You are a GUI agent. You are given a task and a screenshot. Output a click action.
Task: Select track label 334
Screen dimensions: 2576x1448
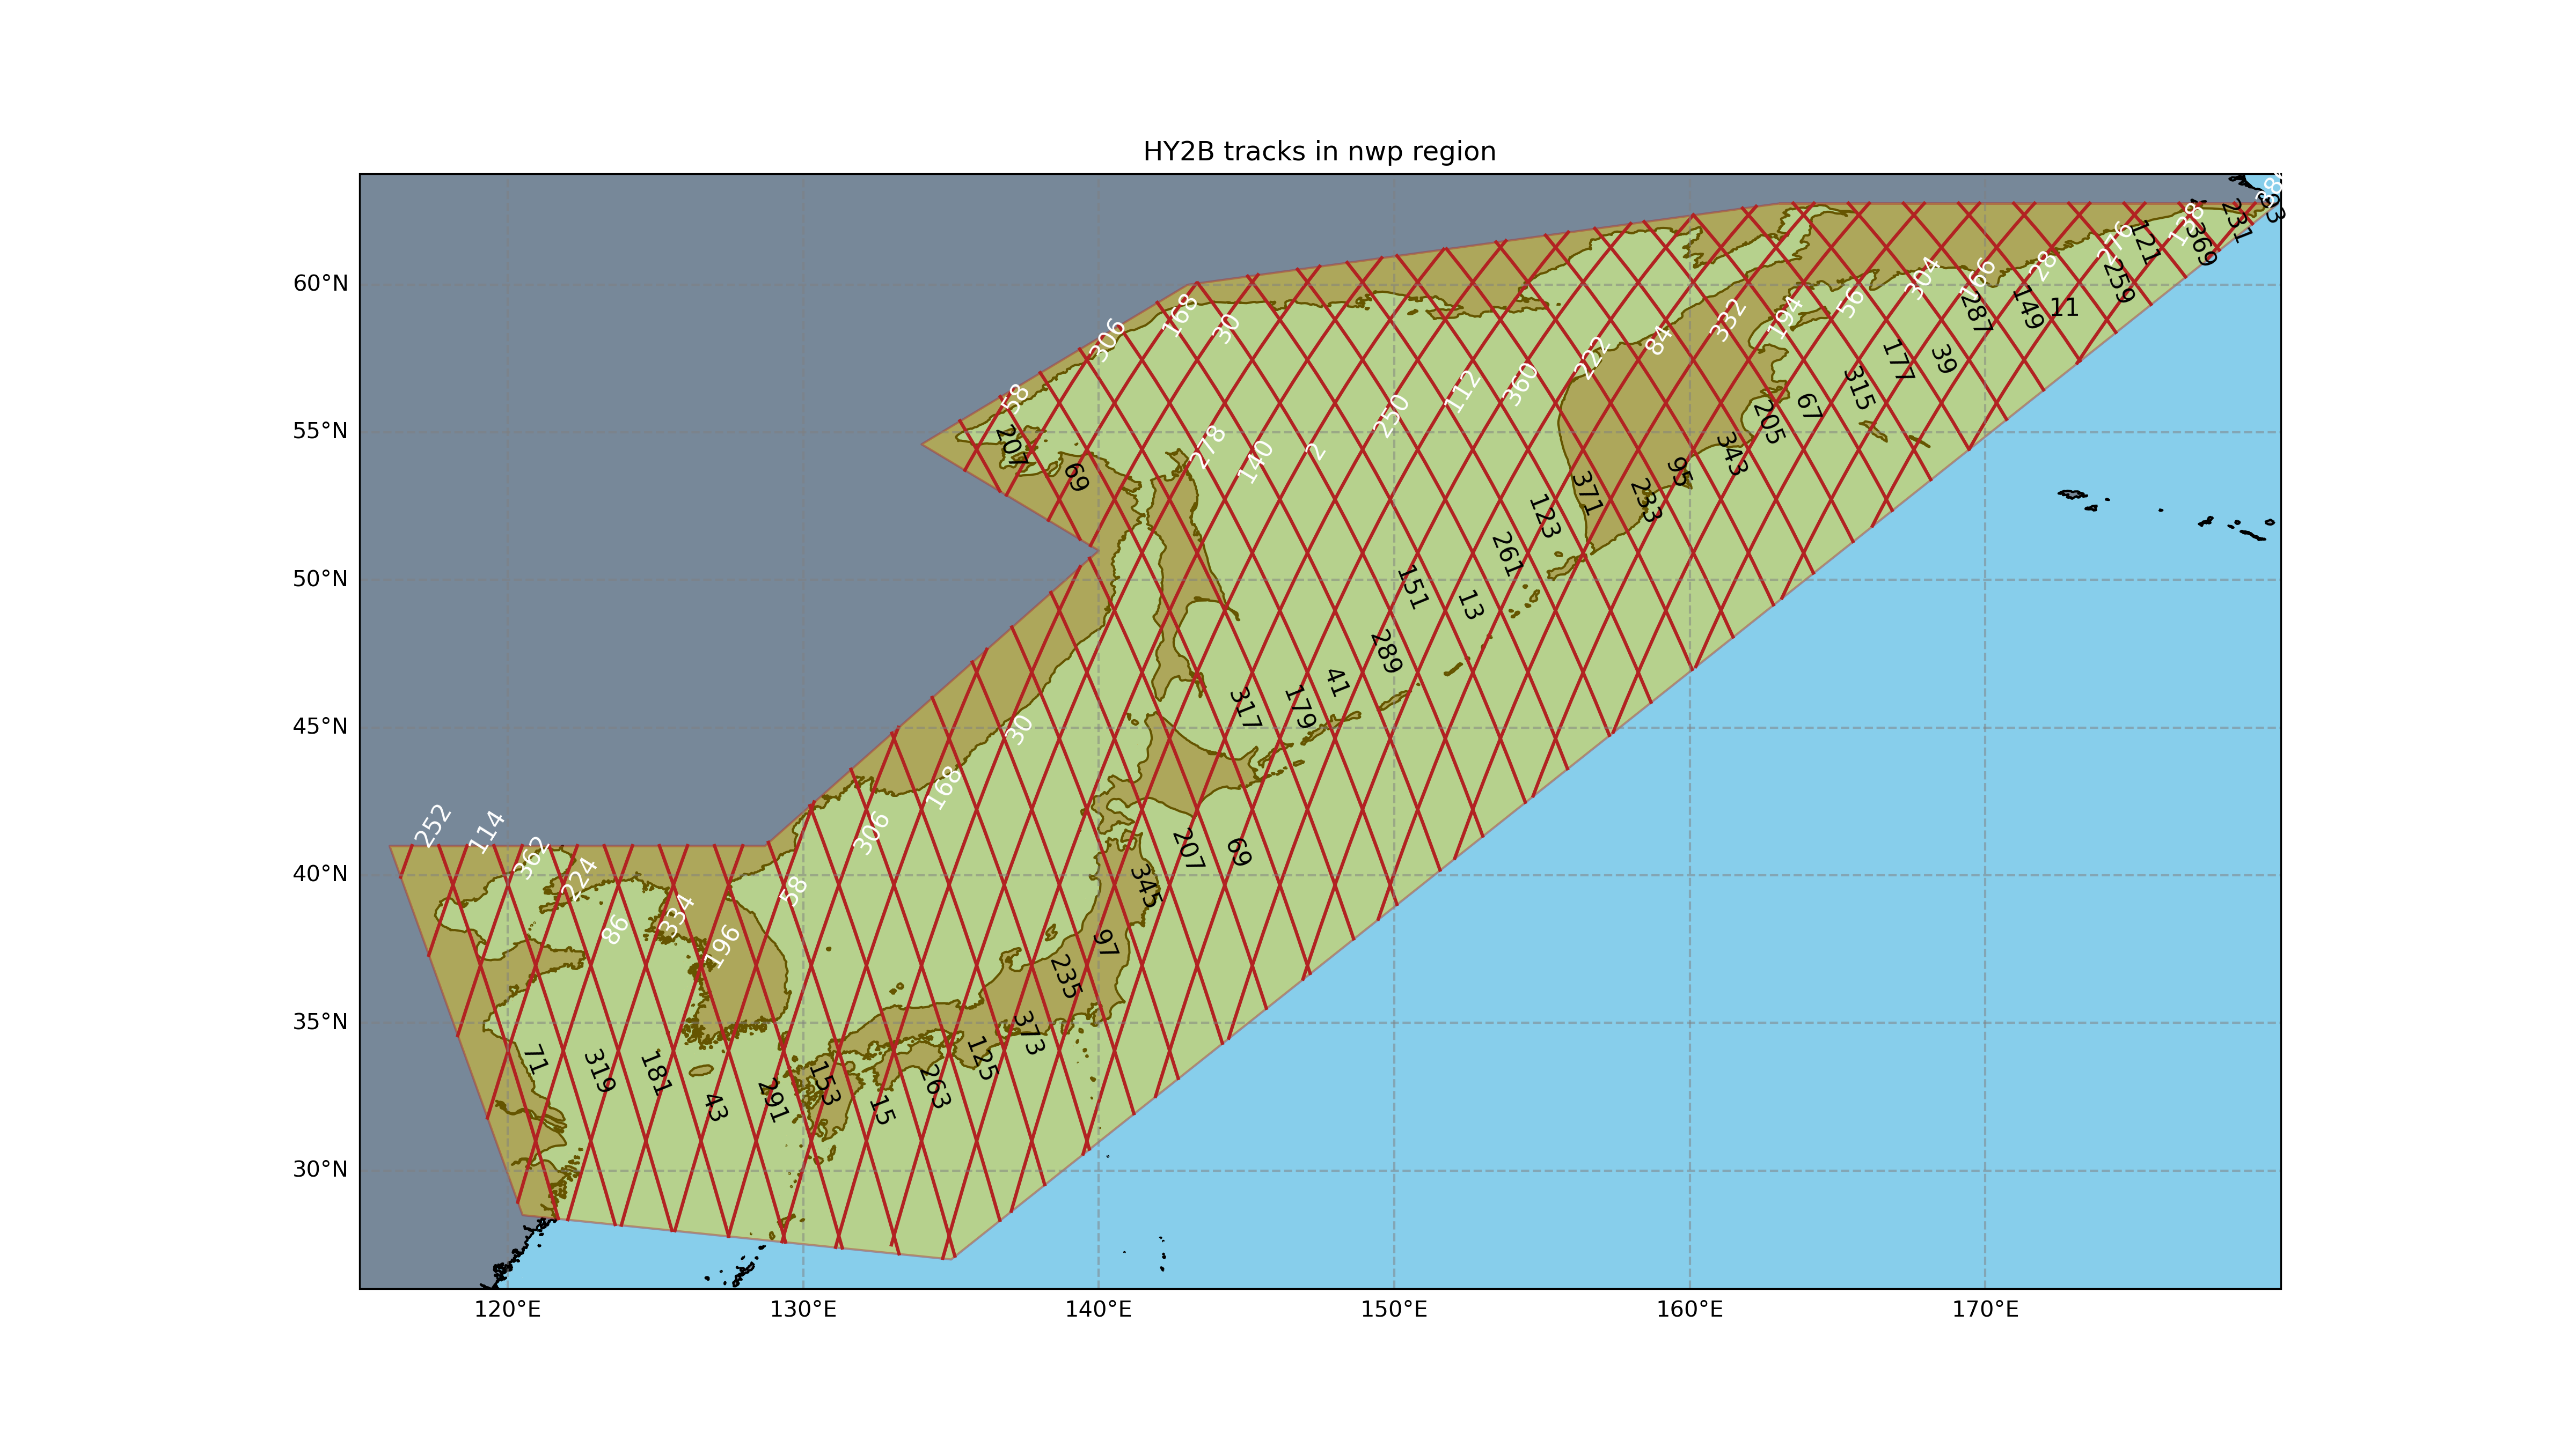pos(676,917)
